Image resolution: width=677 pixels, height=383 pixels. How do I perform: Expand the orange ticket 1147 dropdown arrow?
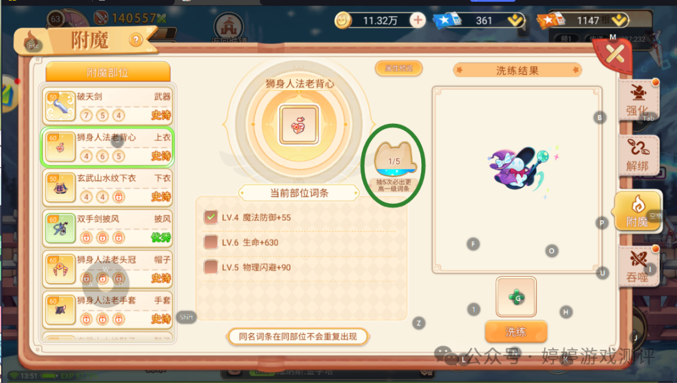coord(619,20)
